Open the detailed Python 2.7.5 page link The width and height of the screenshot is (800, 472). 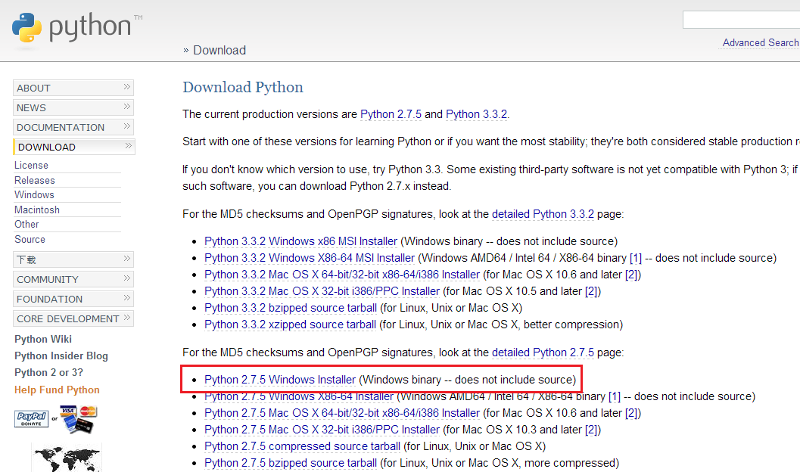[x=543, y=352]
